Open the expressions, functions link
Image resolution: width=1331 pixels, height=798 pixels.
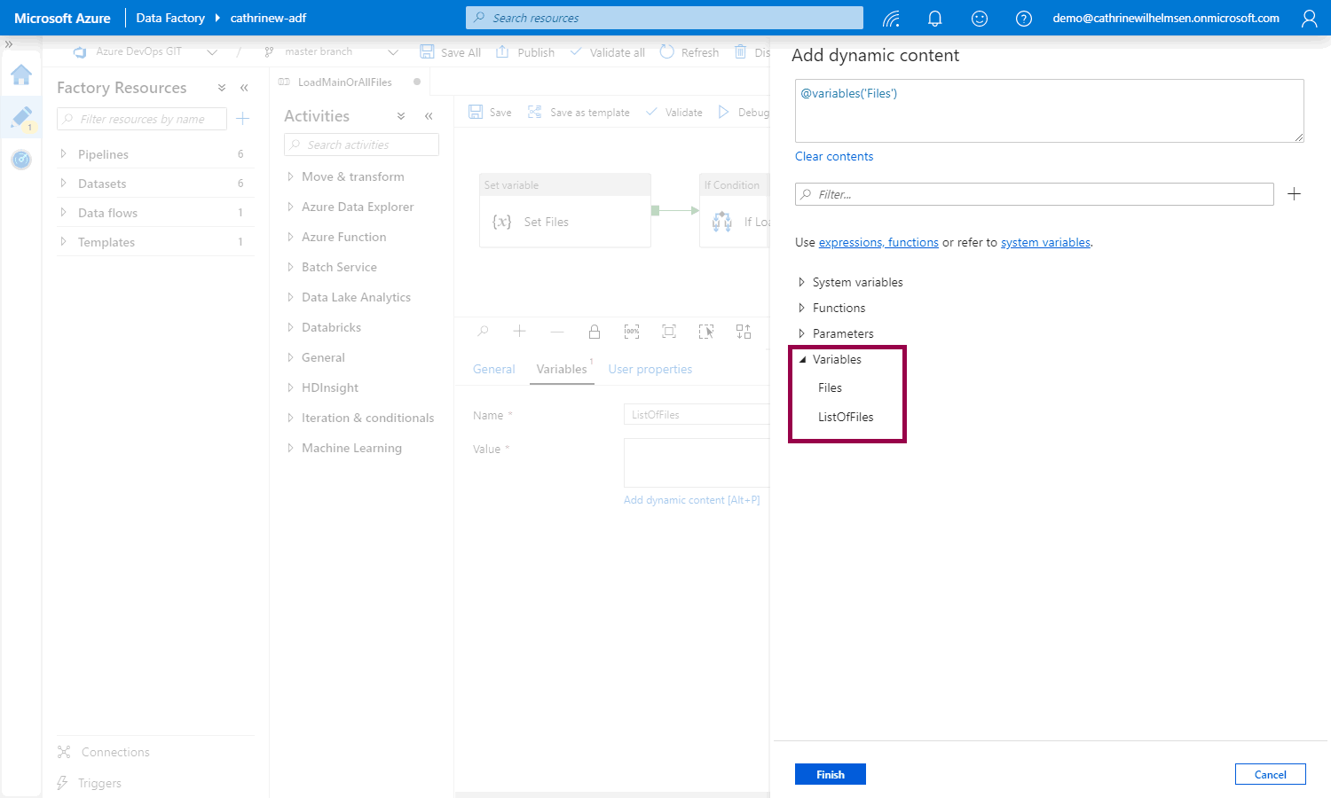point(878,242)
